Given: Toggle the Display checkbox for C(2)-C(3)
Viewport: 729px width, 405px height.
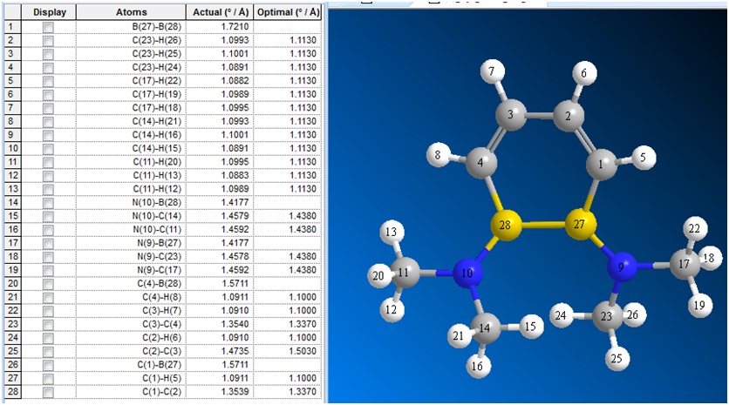Looking at the screenshot, I should tap(48, 352).
